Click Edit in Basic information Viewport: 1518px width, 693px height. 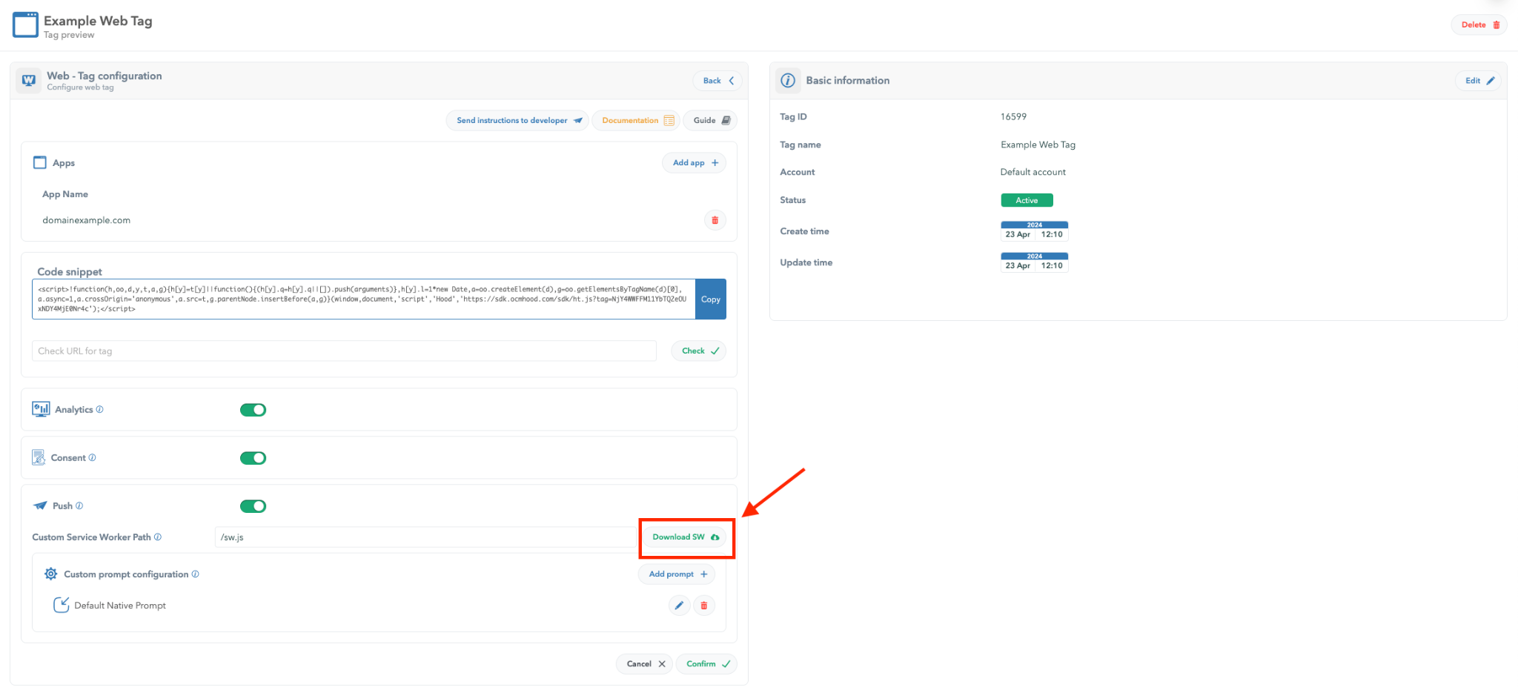point(1479,81)
